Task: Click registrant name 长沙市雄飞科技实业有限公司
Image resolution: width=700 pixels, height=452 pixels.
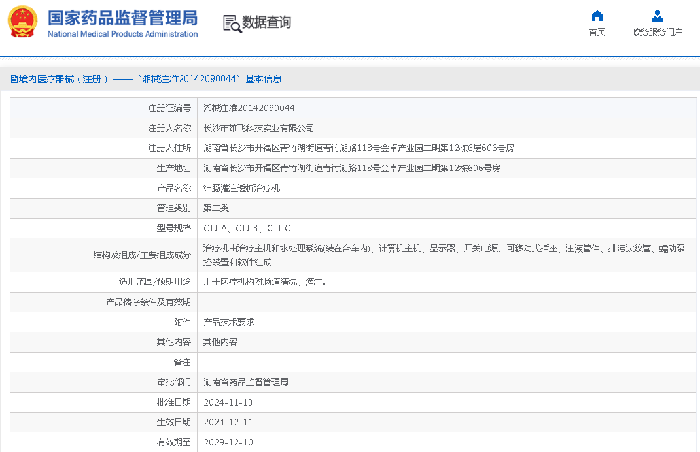Action: [258, 128]
